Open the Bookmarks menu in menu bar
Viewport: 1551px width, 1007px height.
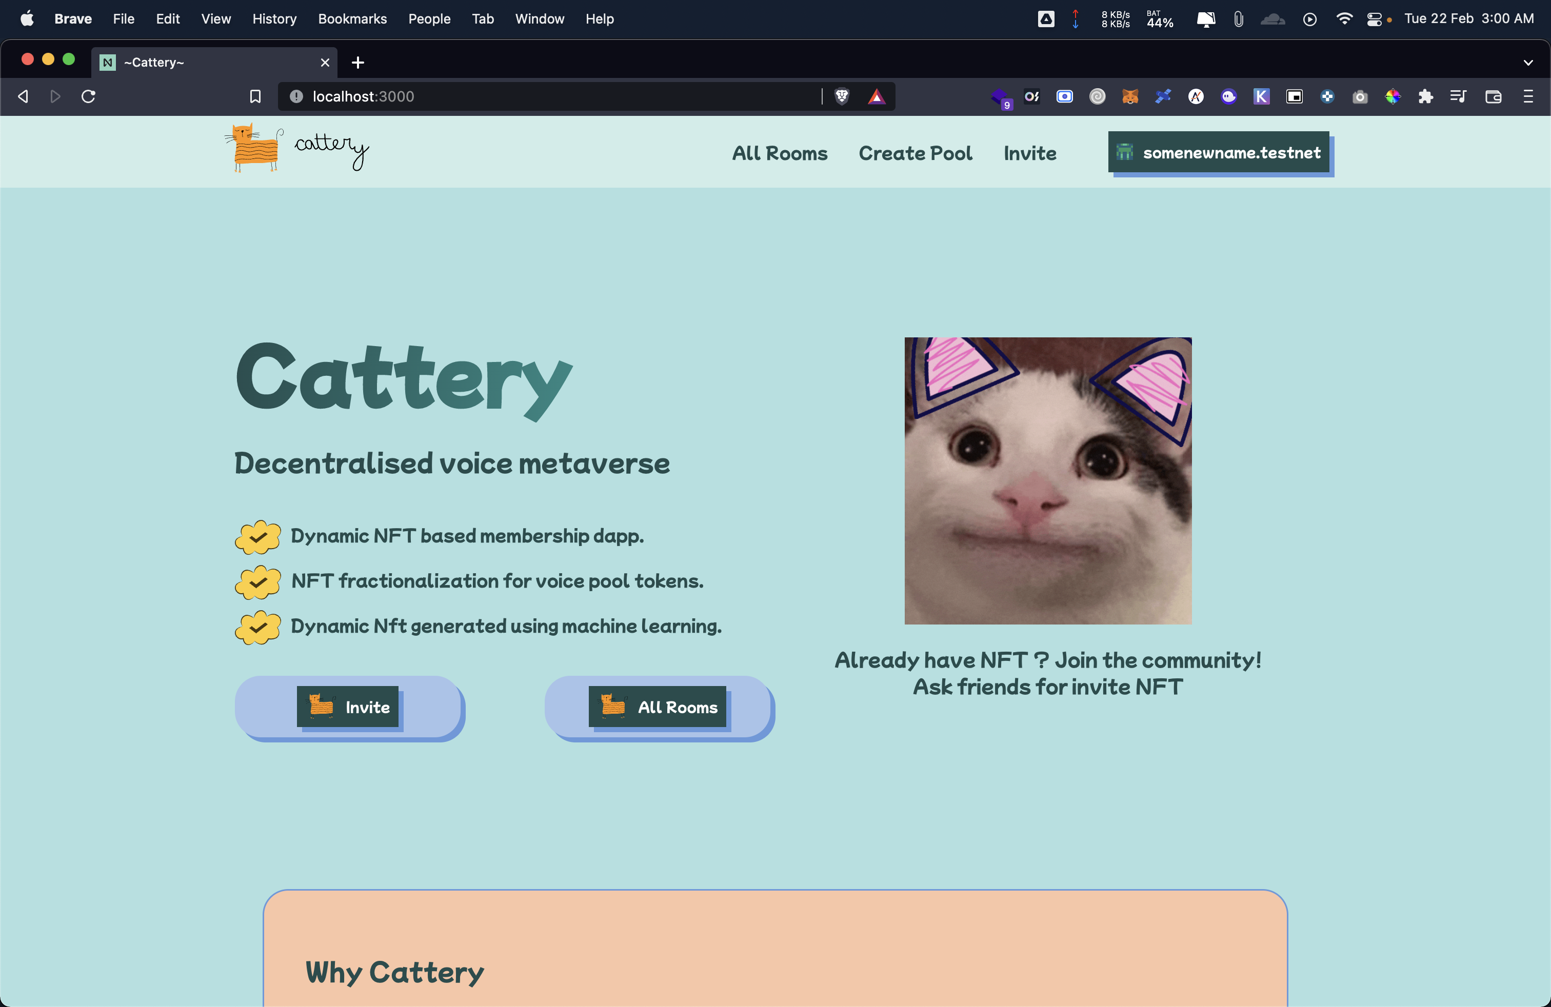352,19
